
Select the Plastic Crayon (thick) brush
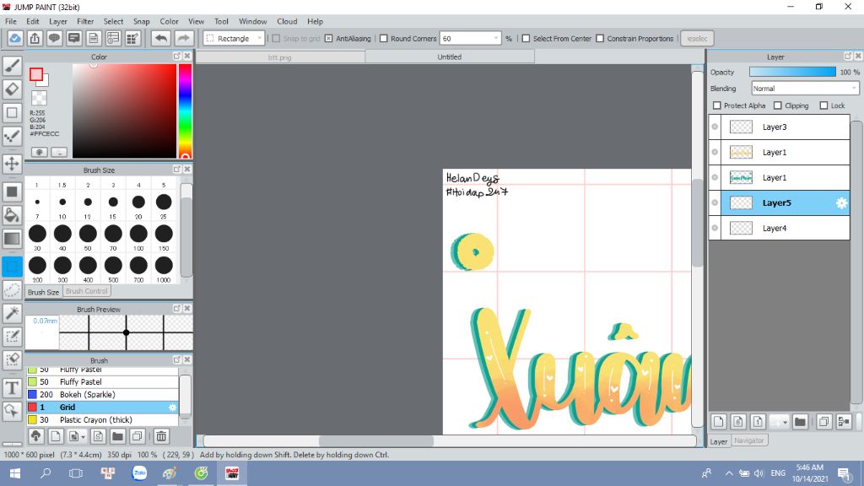pos(102,420)
